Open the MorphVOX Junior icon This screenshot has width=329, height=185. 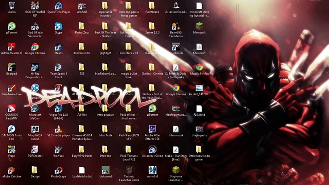click(35, 129)
